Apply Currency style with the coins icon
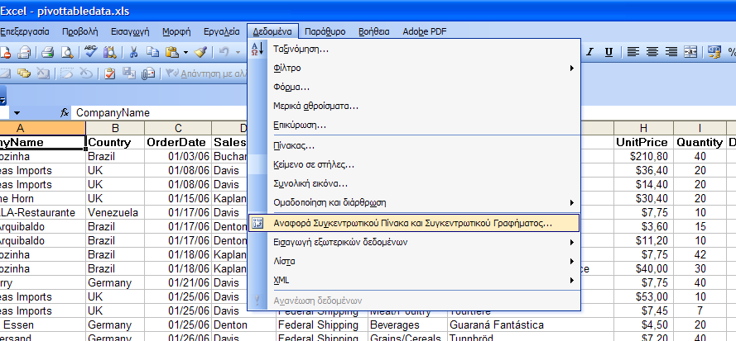 coord(714,52)
